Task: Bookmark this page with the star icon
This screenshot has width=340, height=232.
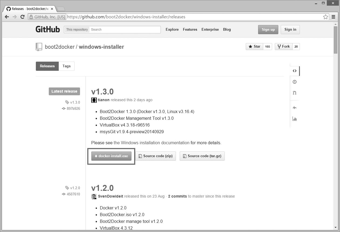Action: (x=325, y=17)
